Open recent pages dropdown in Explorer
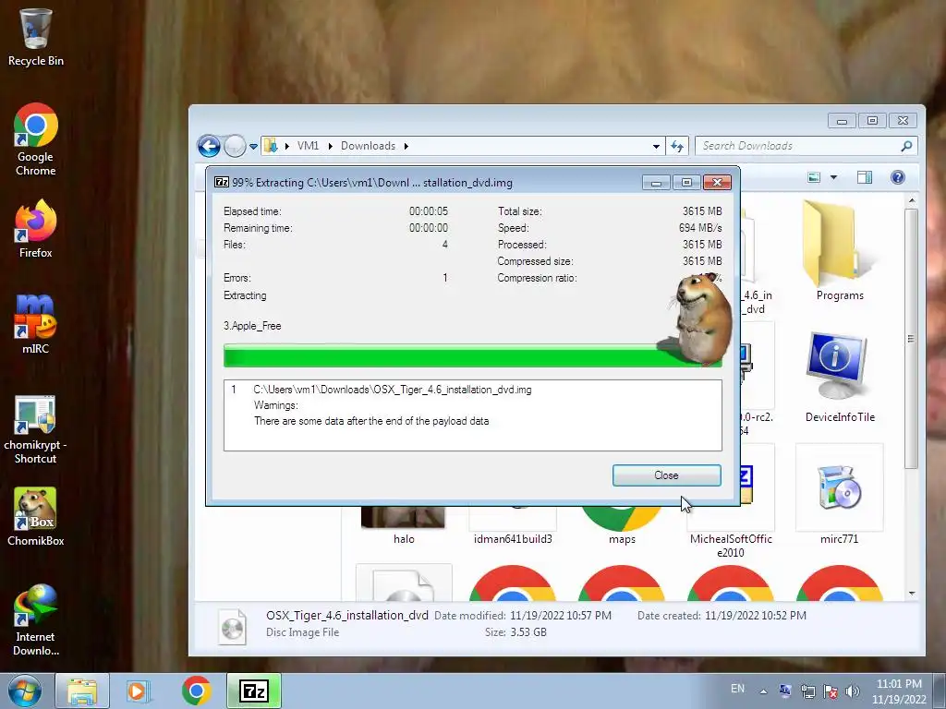Image resolution: width=946 pixels, height=709 pixels. (253, 147)
